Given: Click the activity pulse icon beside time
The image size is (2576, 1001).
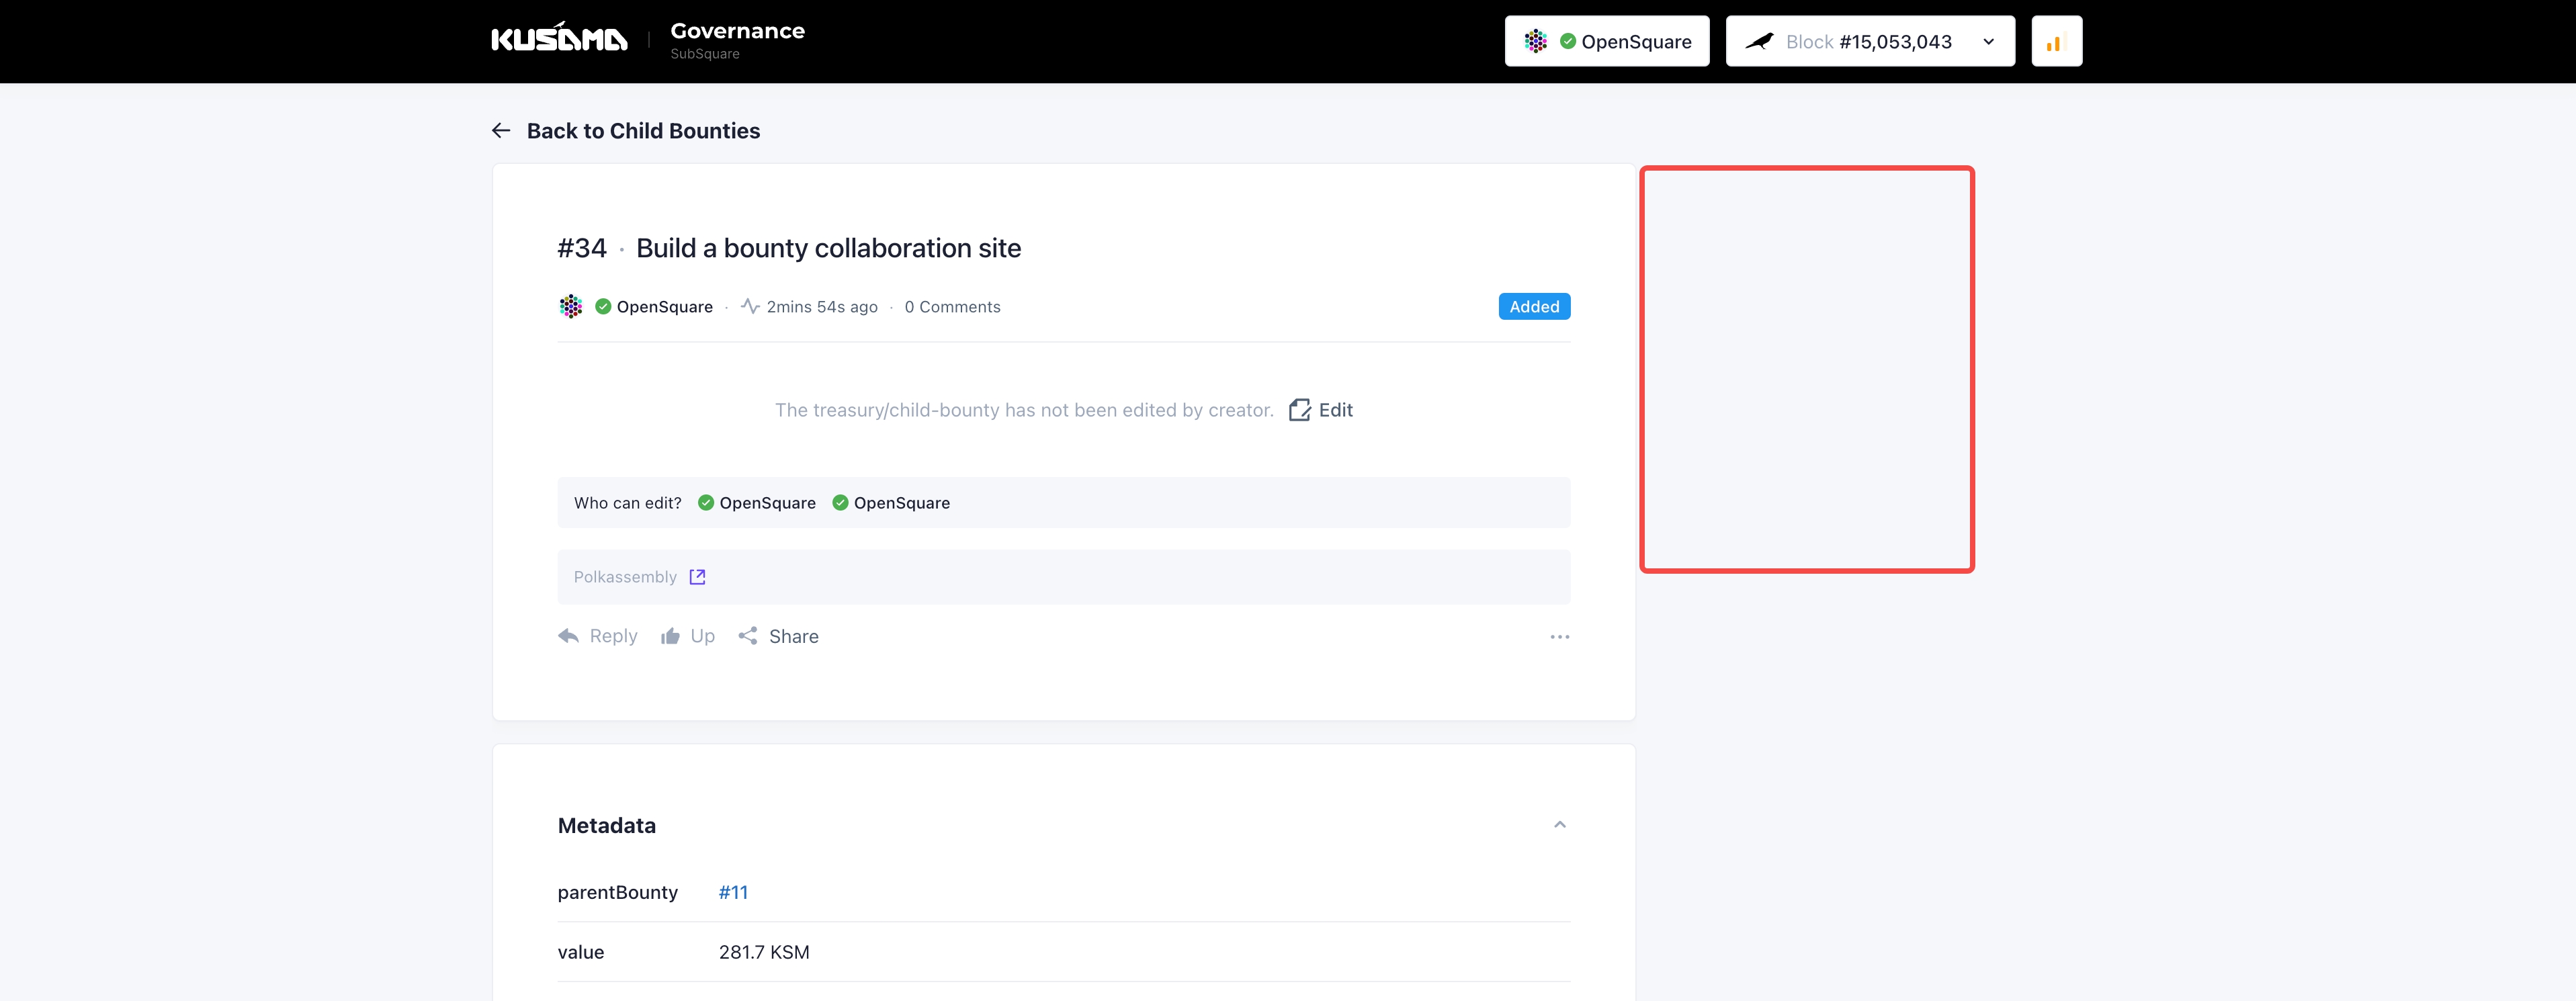Looking at the screenshot, I should coord(750,306).
